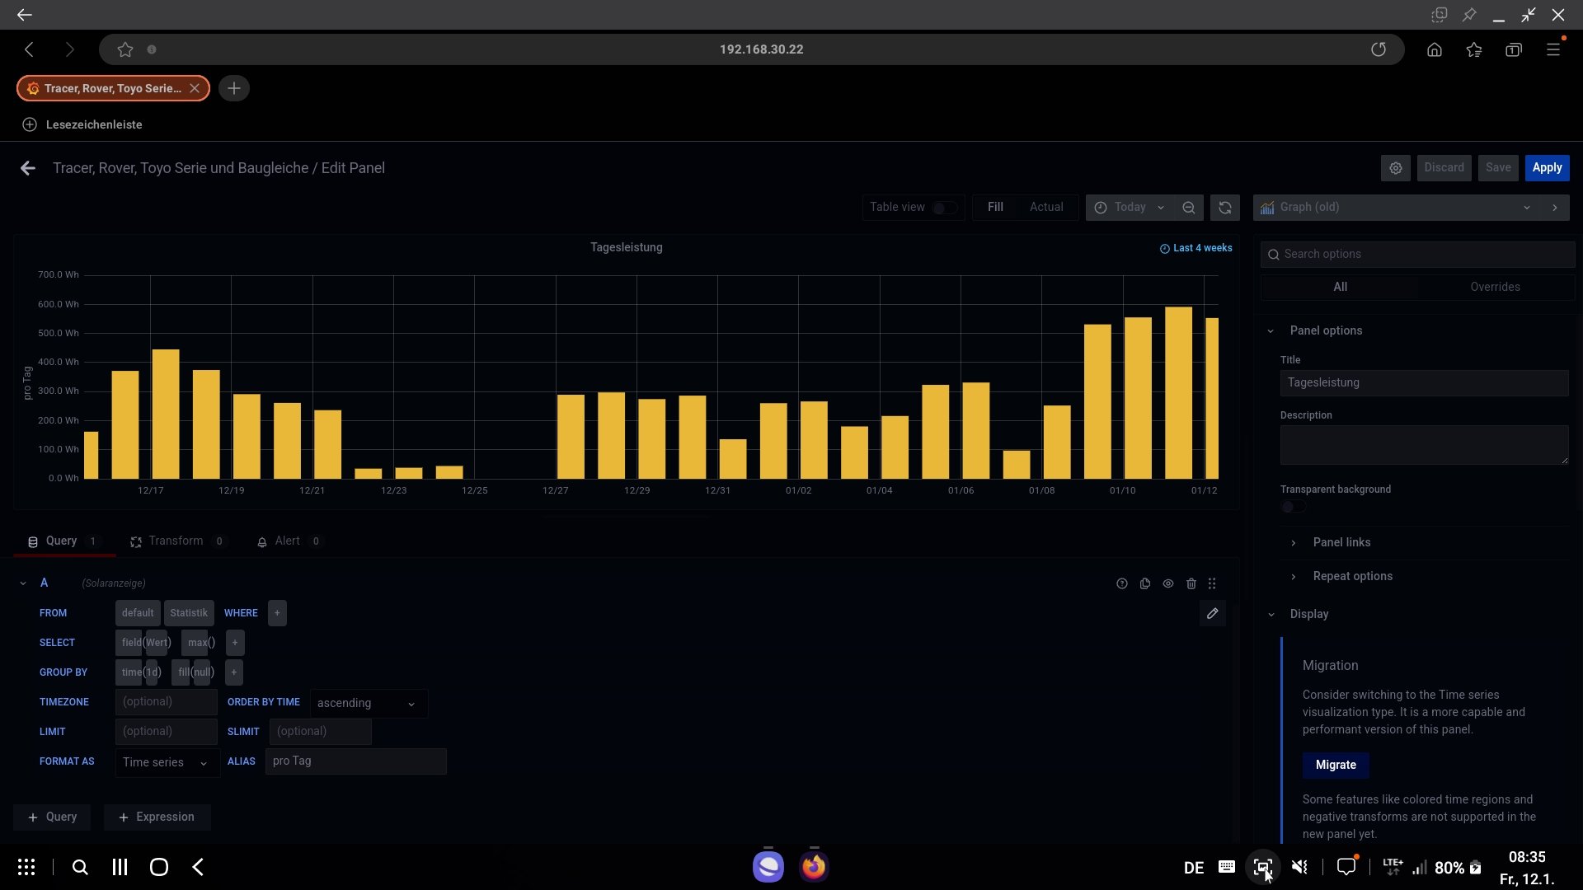Delete query A with the trash icon

[1191, 583]
